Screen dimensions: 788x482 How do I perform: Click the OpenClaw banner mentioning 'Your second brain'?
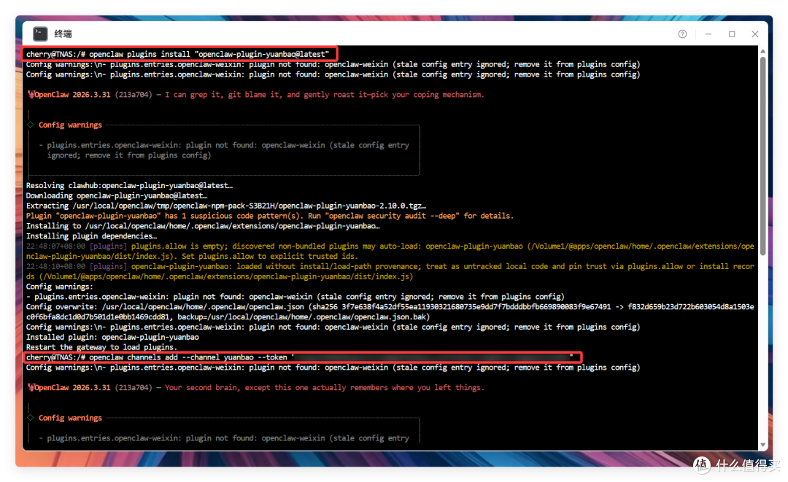tap(256, 388)
